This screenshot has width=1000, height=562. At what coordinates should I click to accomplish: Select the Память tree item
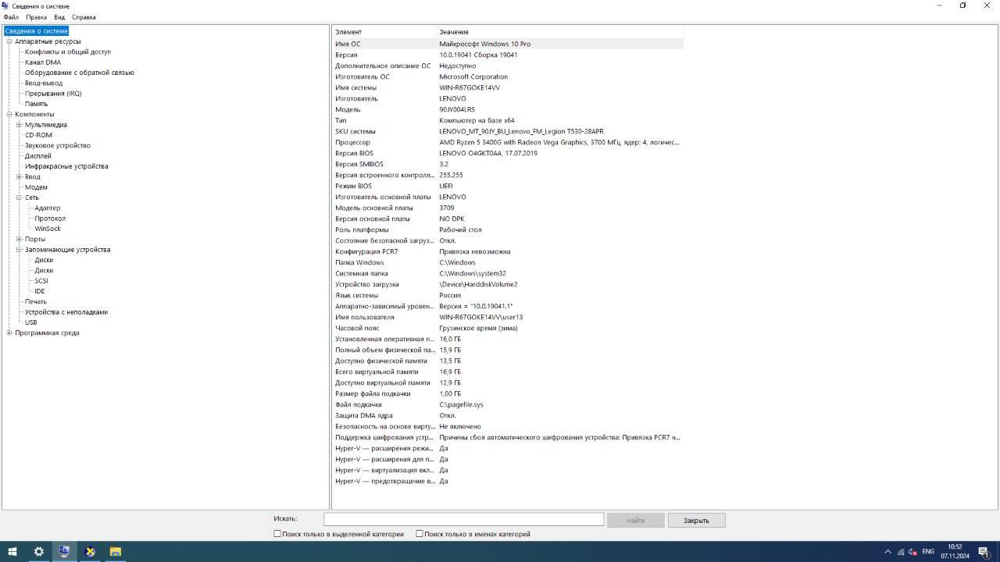pyautogui.click(x=36, y=104)
